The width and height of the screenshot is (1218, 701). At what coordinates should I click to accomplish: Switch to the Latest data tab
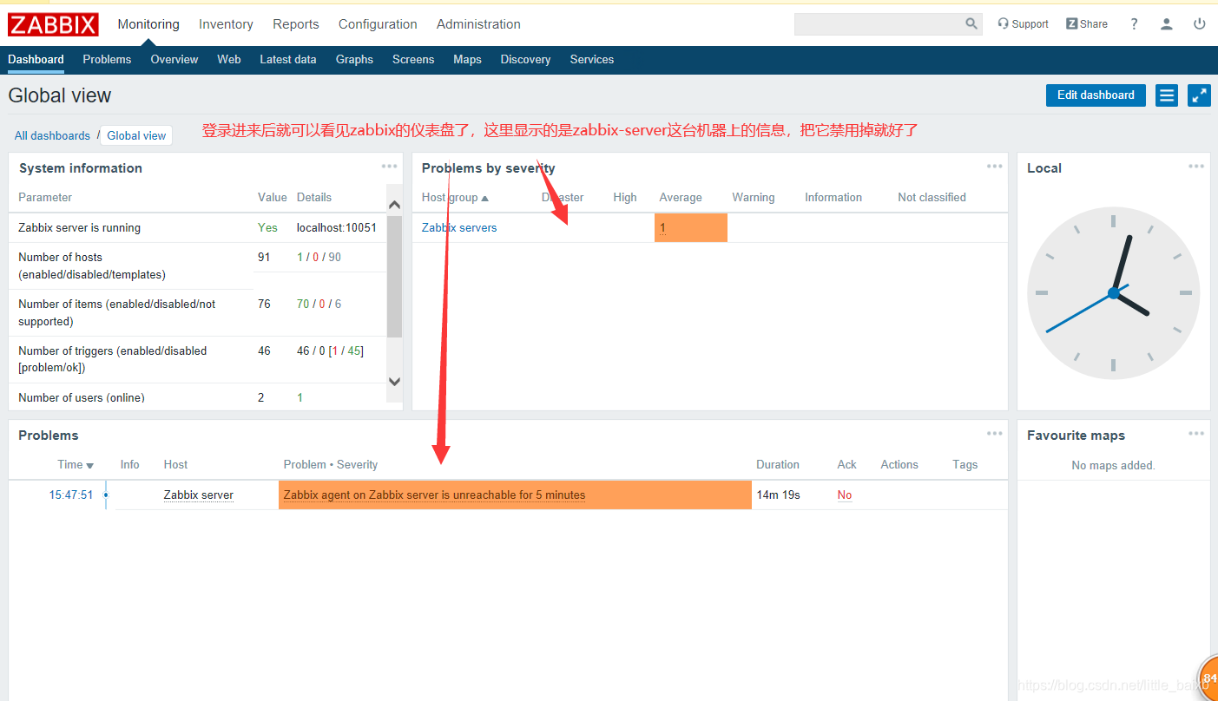pyautogui.click(x=288, y=60)
